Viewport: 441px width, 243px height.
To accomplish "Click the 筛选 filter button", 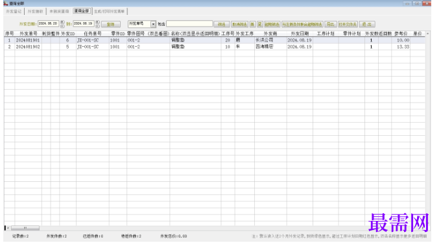I will 222,24.
